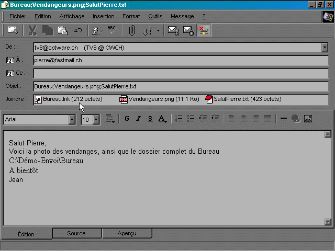Click the paperclip Attach file icon

tap(132, 30)
